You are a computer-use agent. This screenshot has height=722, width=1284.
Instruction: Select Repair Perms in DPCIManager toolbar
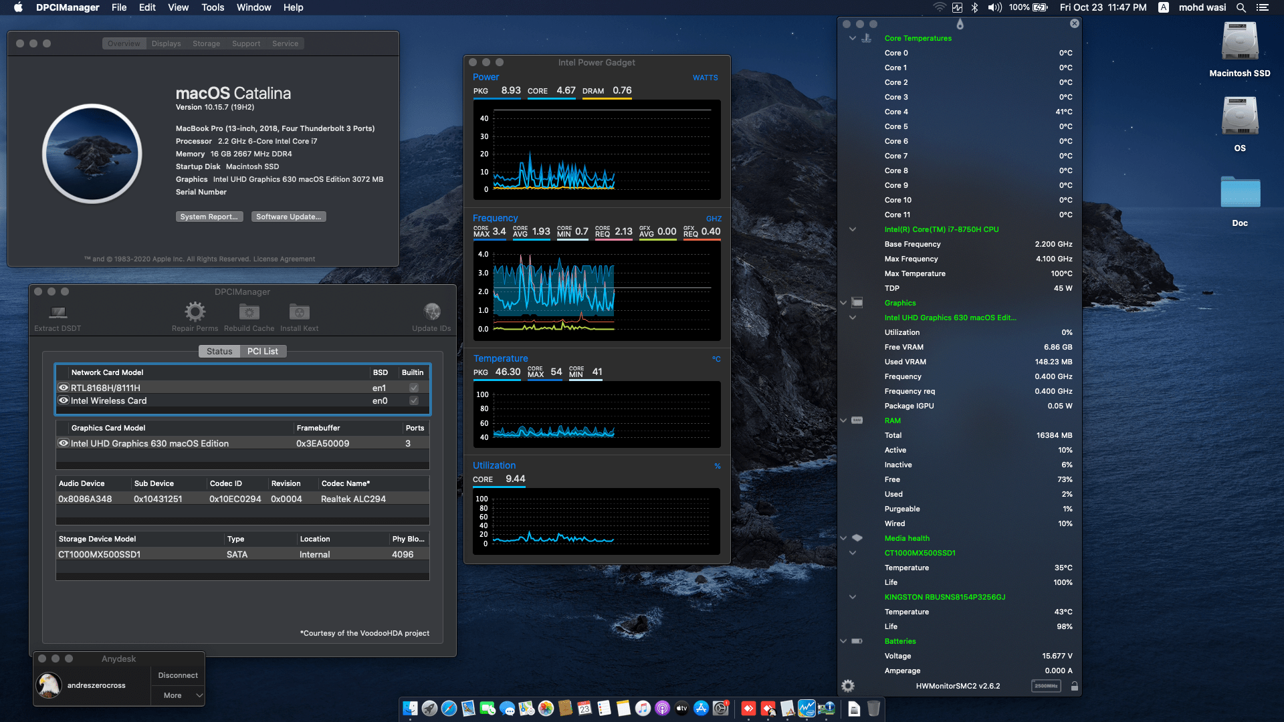tap(195, 312)
